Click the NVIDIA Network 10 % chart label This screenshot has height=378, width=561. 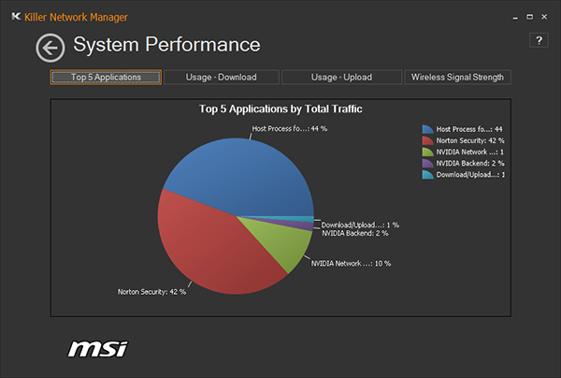click(351, 264)
